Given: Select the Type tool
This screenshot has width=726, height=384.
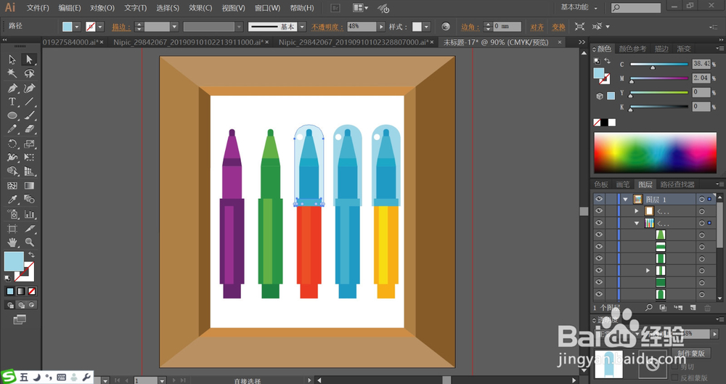Looking at the screenshot, I should pyautogui.click(x=12, y=102).
